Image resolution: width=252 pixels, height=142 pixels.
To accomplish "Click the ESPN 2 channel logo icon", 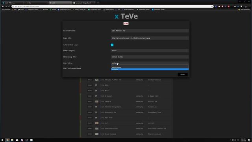I will pos(97,102).
